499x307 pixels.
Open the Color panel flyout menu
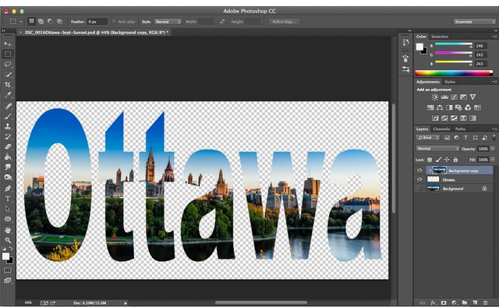(494, 37)
